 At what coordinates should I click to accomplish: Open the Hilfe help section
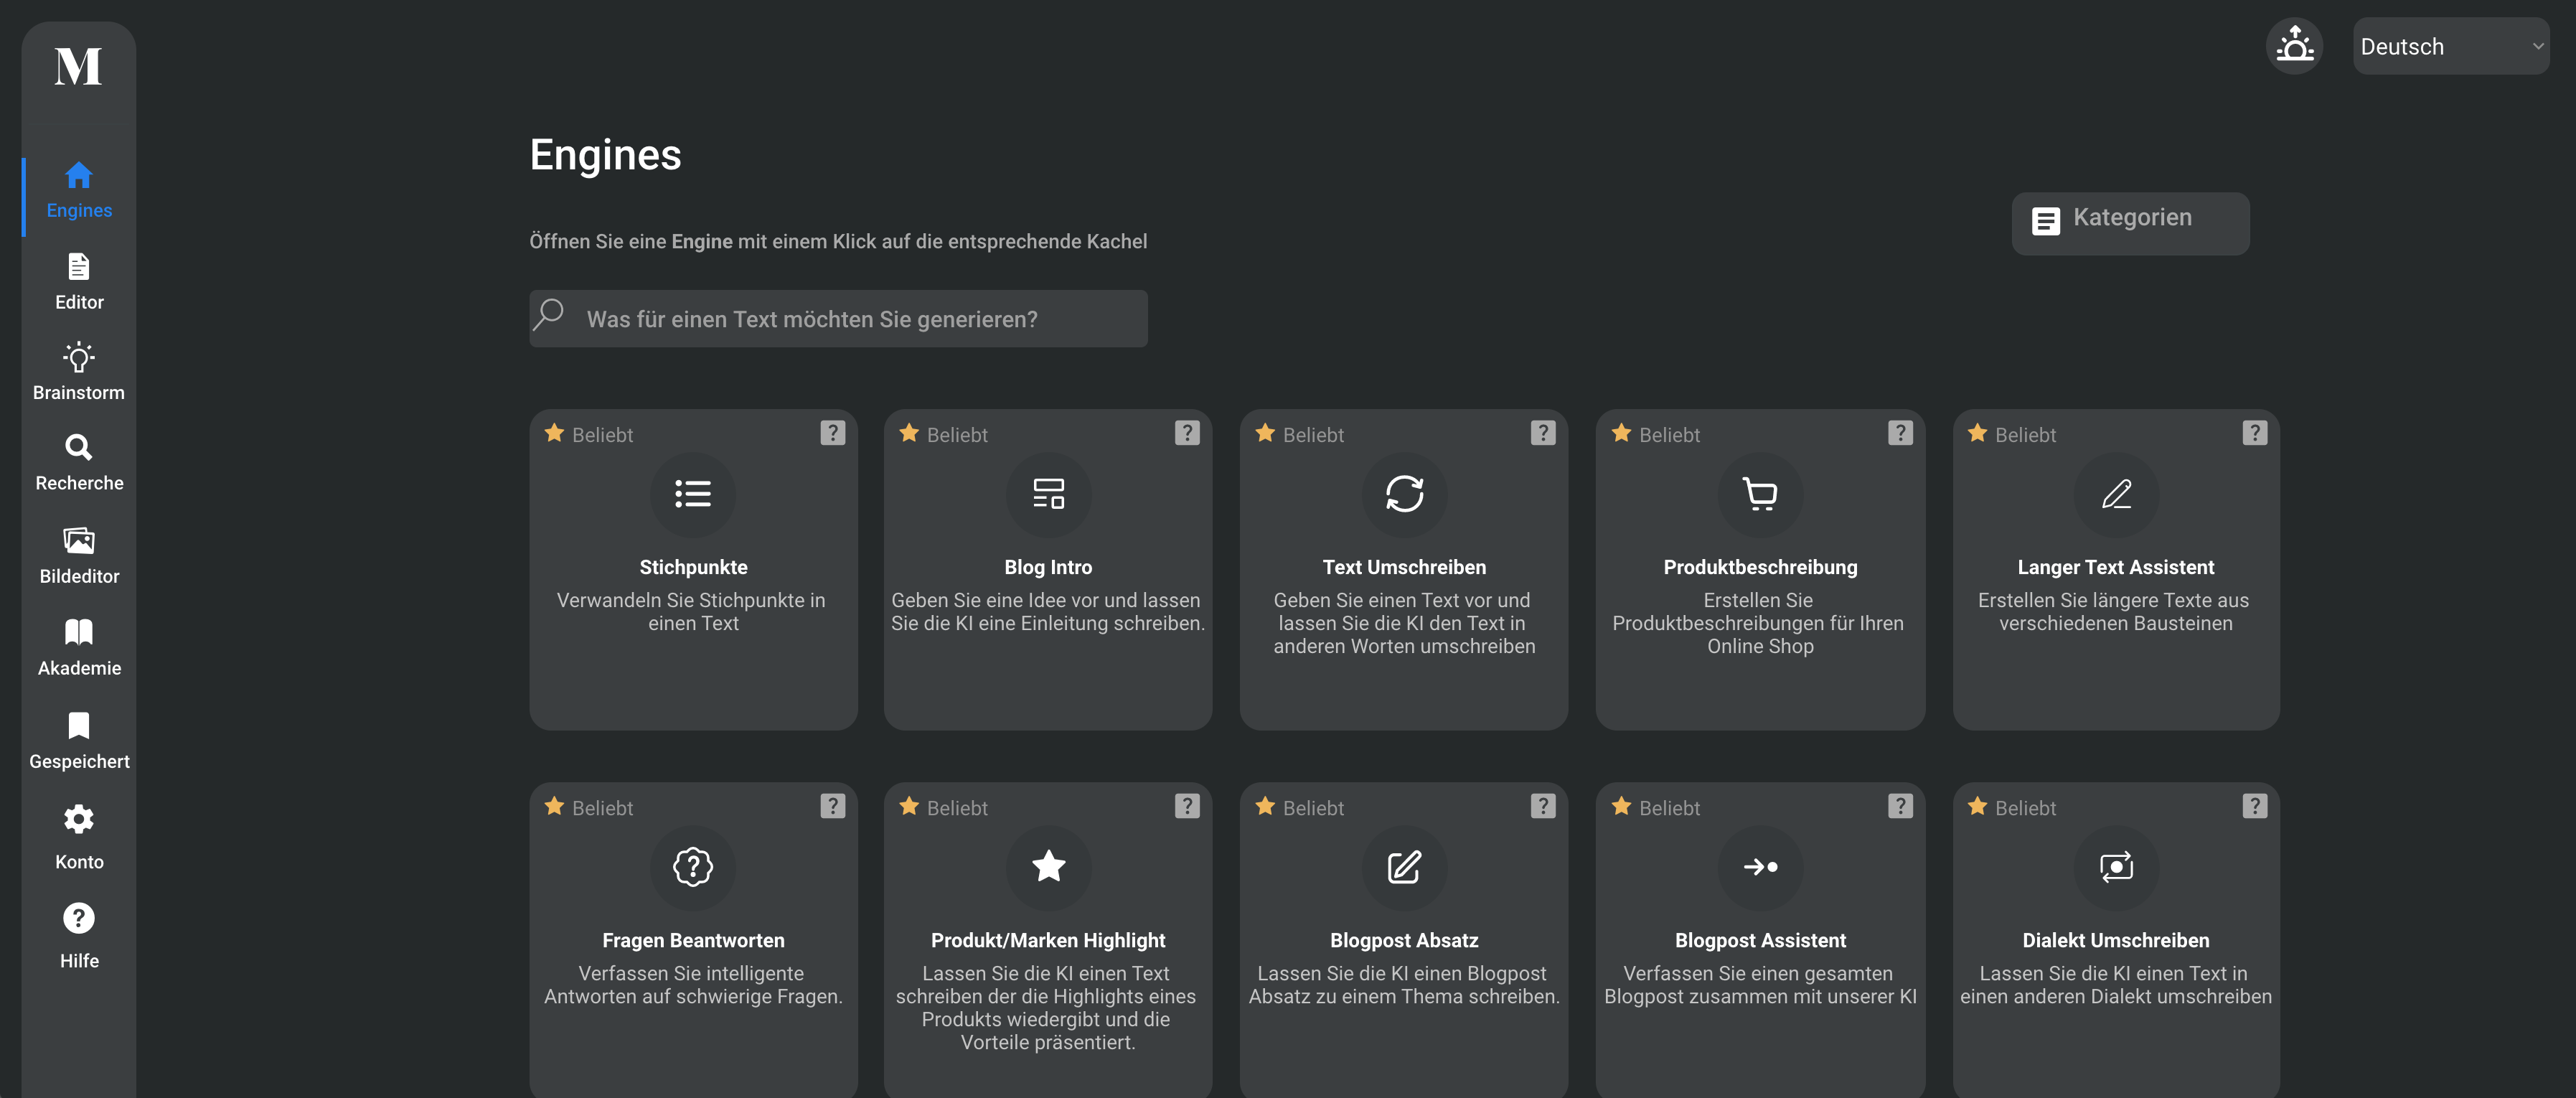click(x=79, y=937)
